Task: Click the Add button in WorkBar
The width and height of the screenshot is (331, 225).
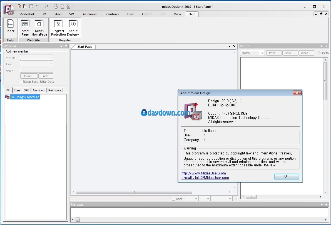Action: 46,76
